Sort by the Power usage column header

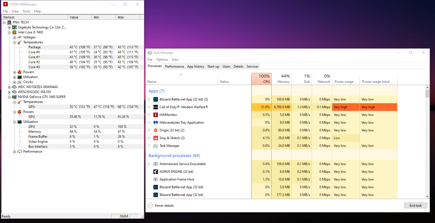pos(346,79)
